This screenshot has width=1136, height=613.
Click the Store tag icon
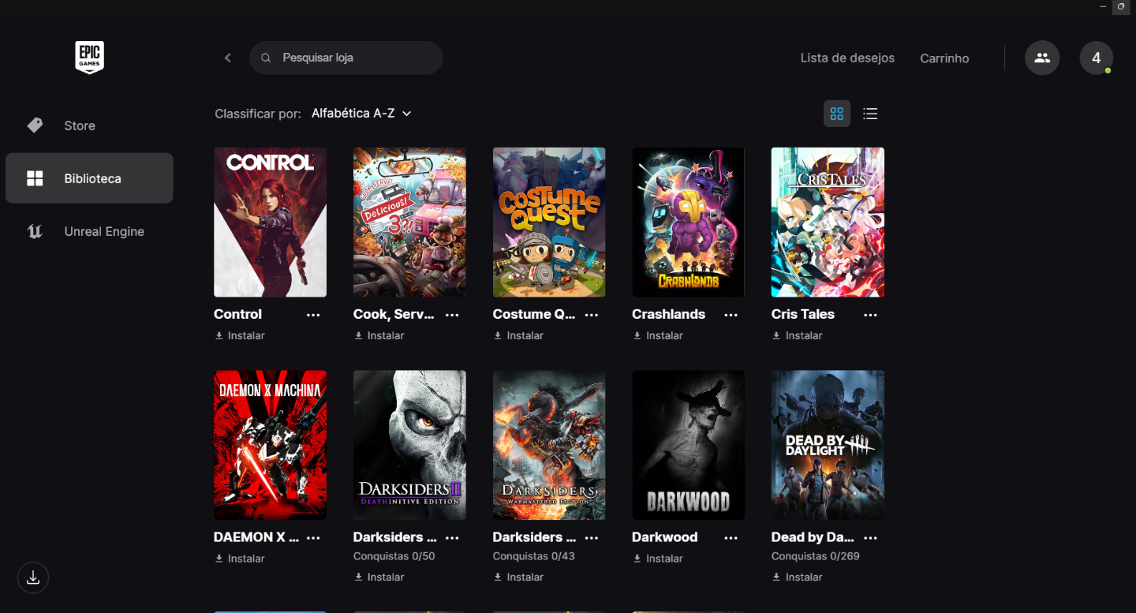coord(35,125)
